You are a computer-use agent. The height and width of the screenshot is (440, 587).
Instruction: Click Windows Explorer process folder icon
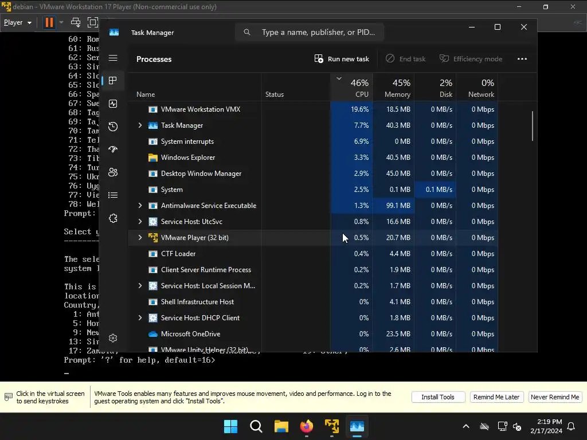(152, 158)
